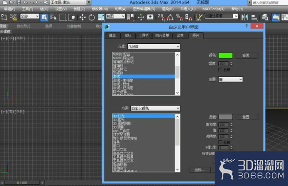Click the 加载... button

click(x=199, y=170)
